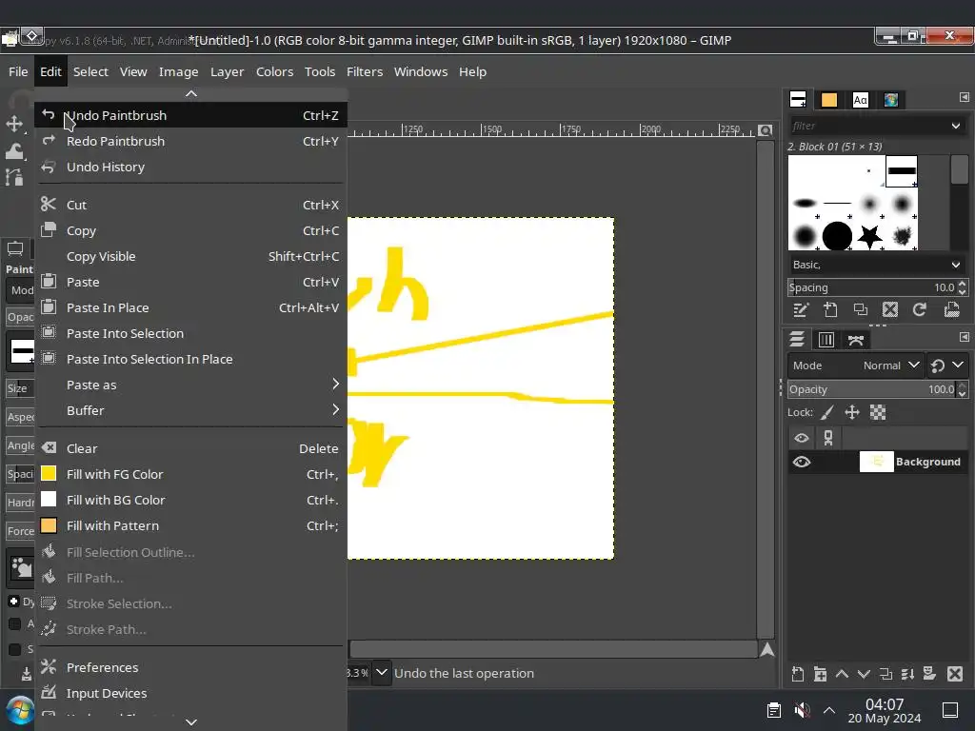The height and width of the screenshot is (731, 975).
Task: Select the Move tool in the toolbox
Action: click(x=14, y=123)
